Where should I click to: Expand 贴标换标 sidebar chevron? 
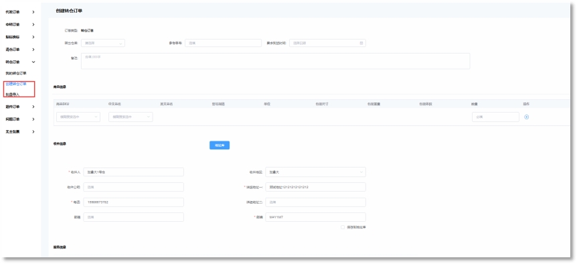[x=33, y=38]
